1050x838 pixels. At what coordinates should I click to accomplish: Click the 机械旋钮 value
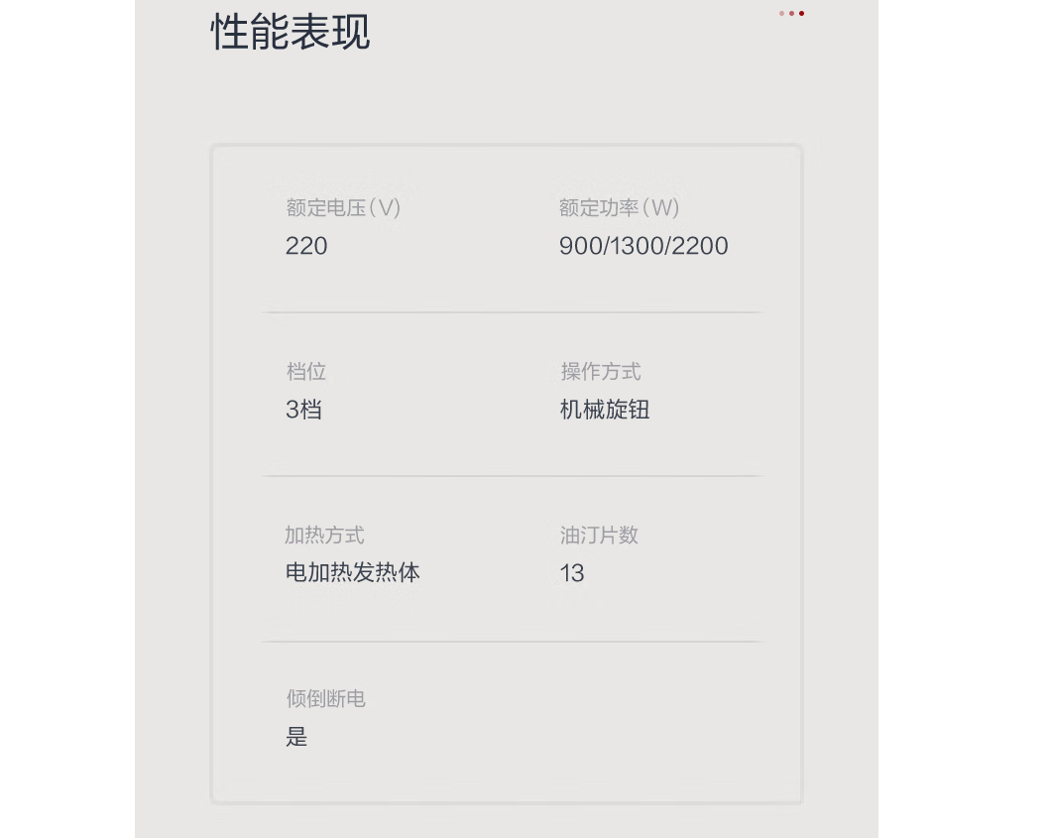(605, 410)
